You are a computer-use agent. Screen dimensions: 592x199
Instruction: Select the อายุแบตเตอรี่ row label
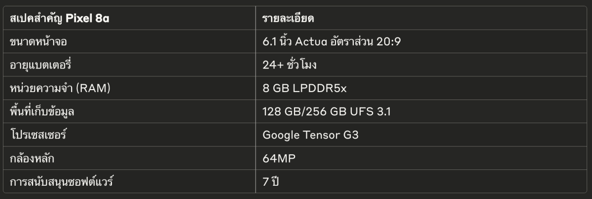(x=41, y=65)
